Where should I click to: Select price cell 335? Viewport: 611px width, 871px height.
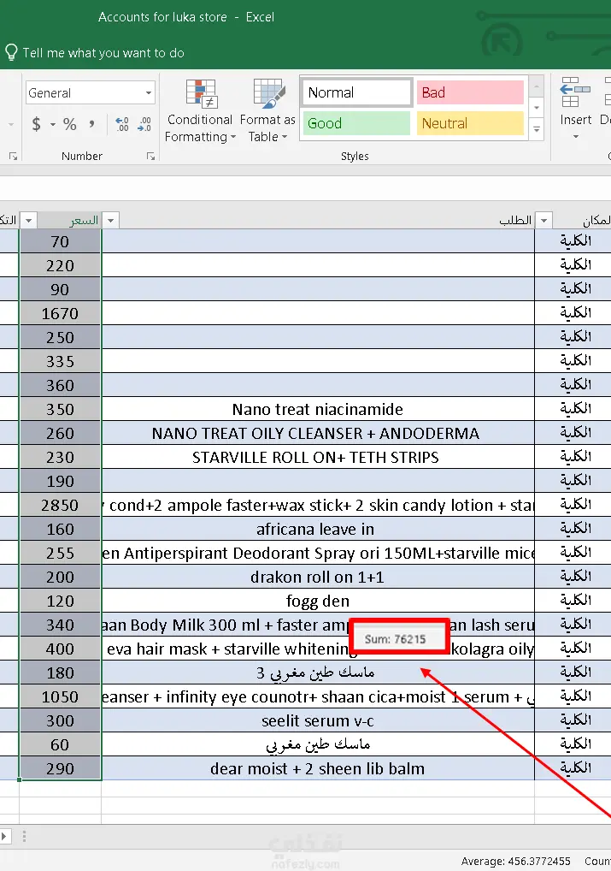(61, 361)
